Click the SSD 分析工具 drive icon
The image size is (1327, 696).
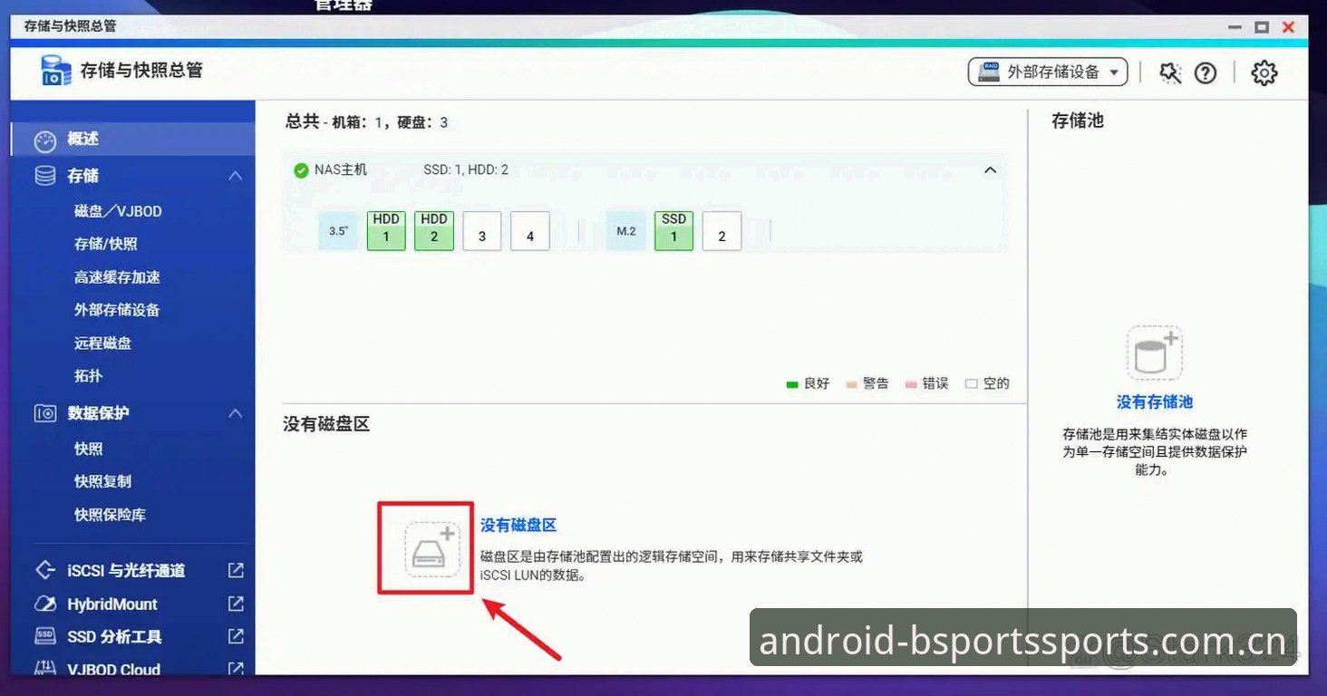[45, 636]
